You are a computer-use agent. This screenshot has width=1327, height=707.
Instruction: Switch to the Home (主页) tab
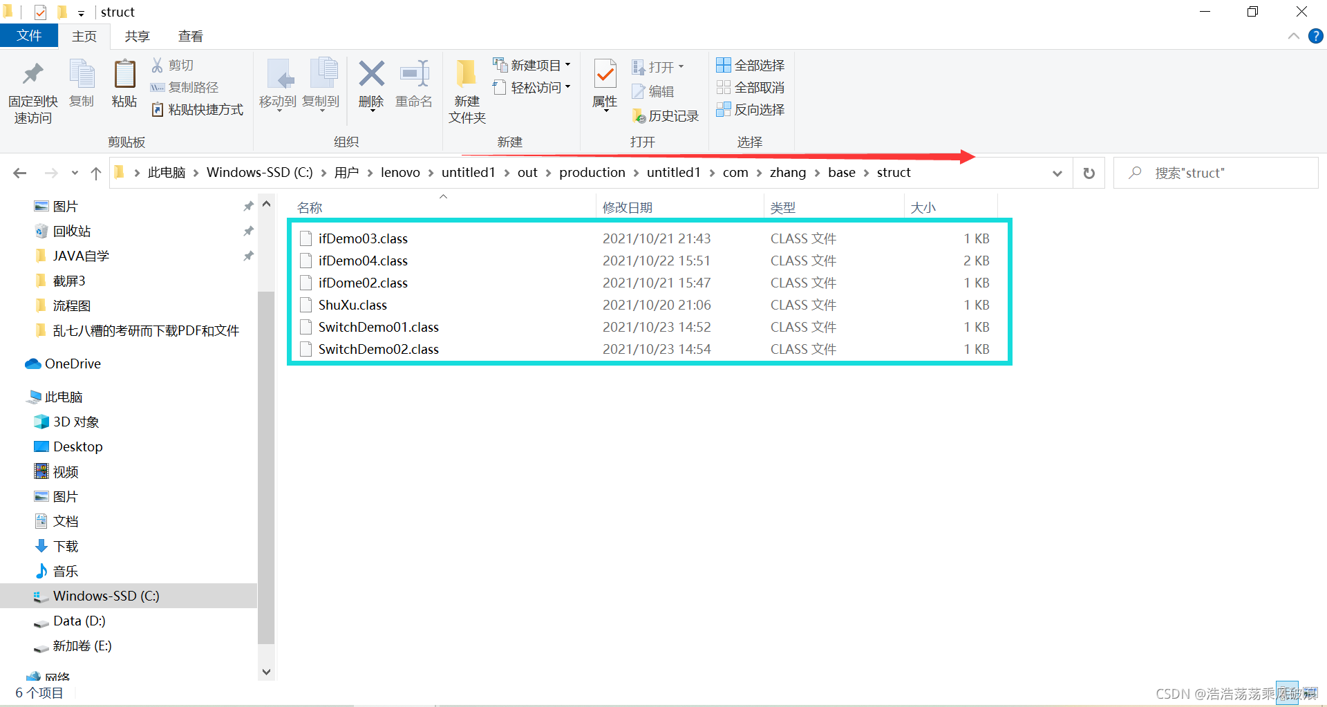(84, 36)
